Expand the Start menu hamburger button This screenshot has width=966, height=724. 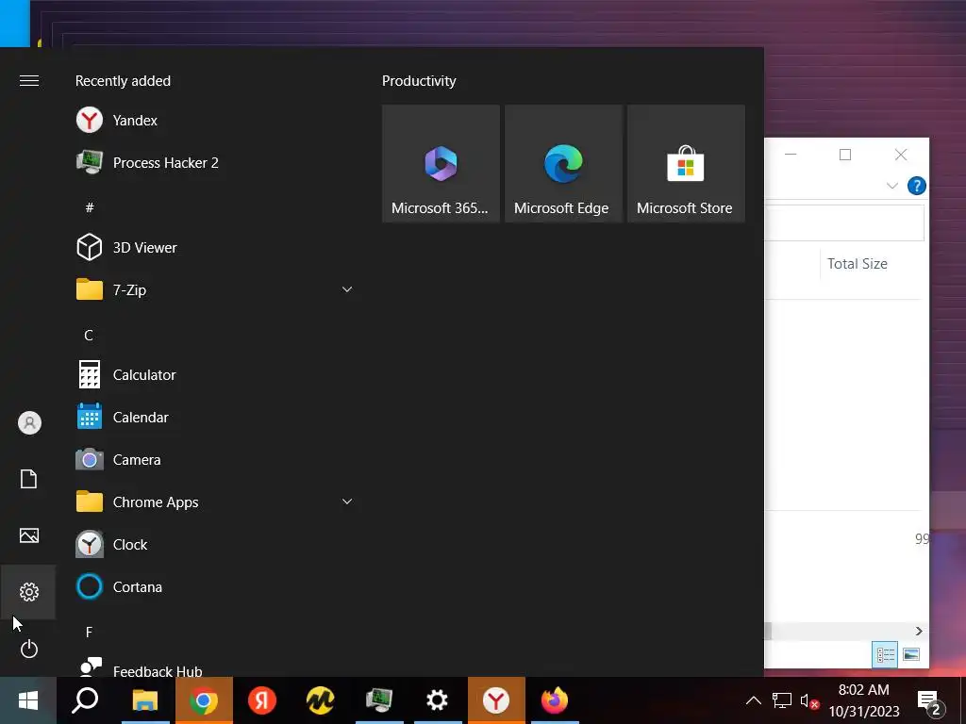pos(29,81)
